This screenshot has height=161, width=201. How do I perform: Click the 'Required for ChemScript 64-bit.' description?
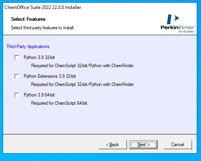click(60, 103)
